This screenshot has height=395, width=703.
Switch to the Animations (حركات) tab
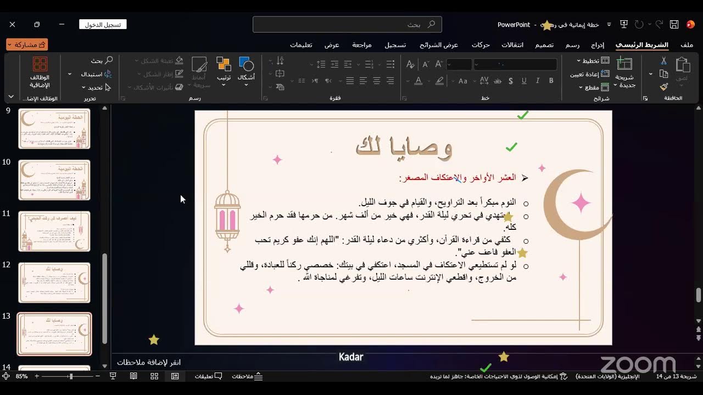[x=481, y=45]
